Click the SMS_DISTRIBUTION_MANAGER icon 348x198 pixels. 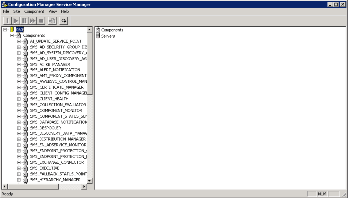26,139
